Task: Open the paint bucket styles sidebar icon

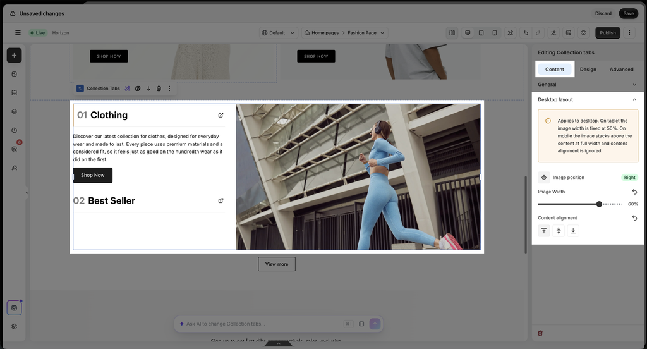Action: point(14,168)
